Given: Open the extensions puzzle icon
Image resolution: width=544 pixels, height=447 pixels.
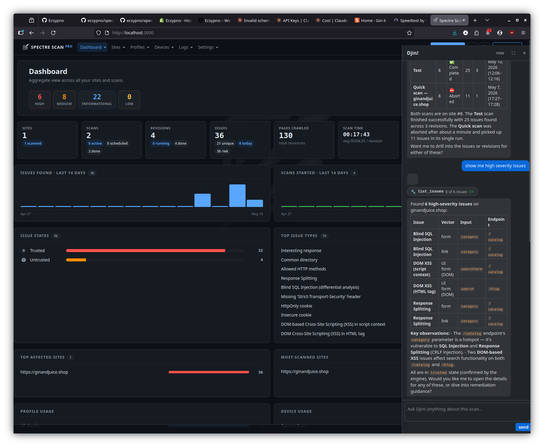Looking at the screenshot, I should 476,33.
